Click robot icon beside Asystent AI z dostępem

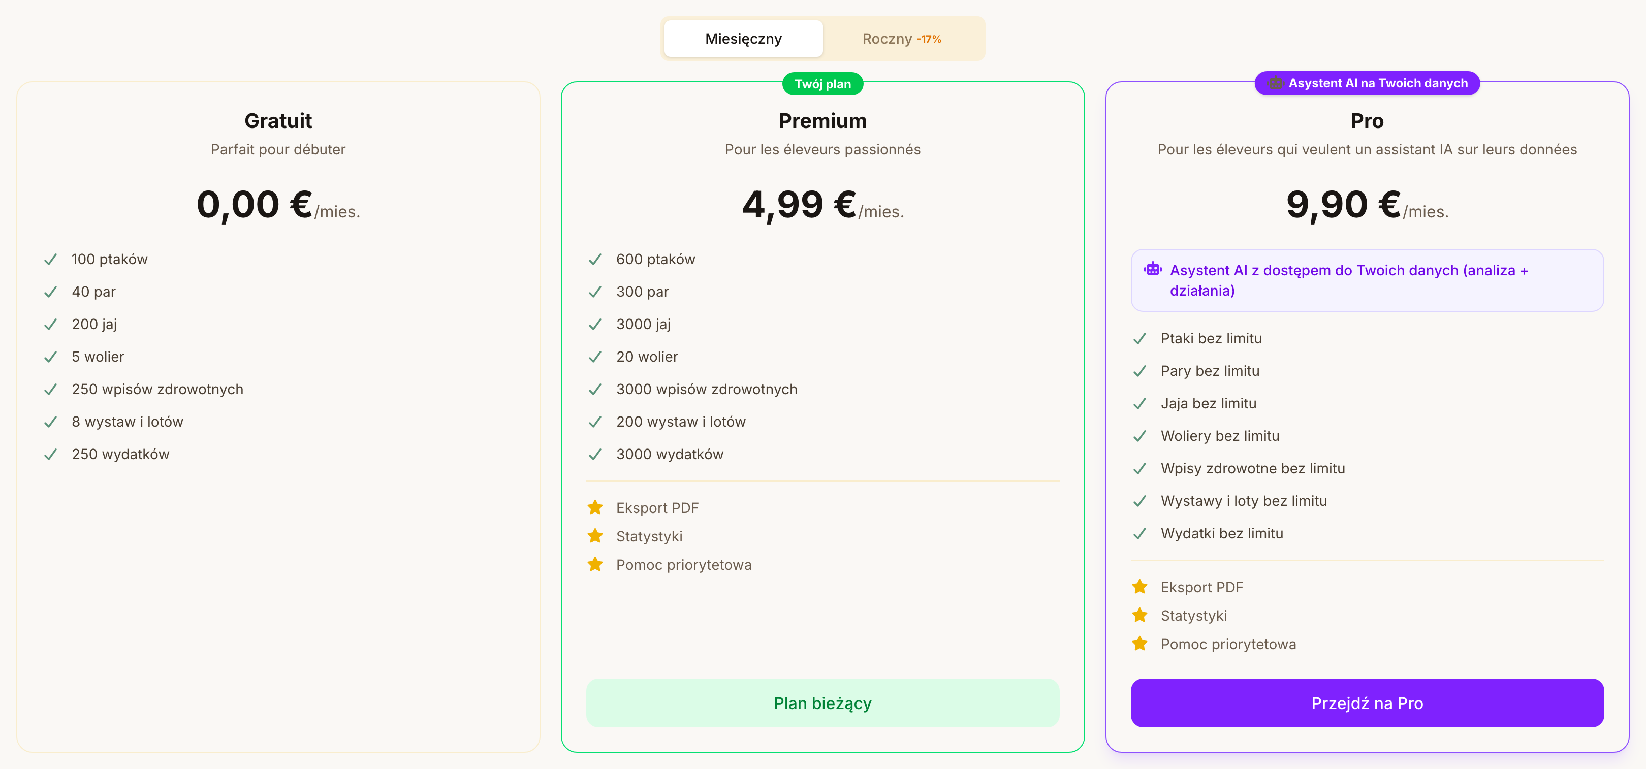click(1153, 269)
